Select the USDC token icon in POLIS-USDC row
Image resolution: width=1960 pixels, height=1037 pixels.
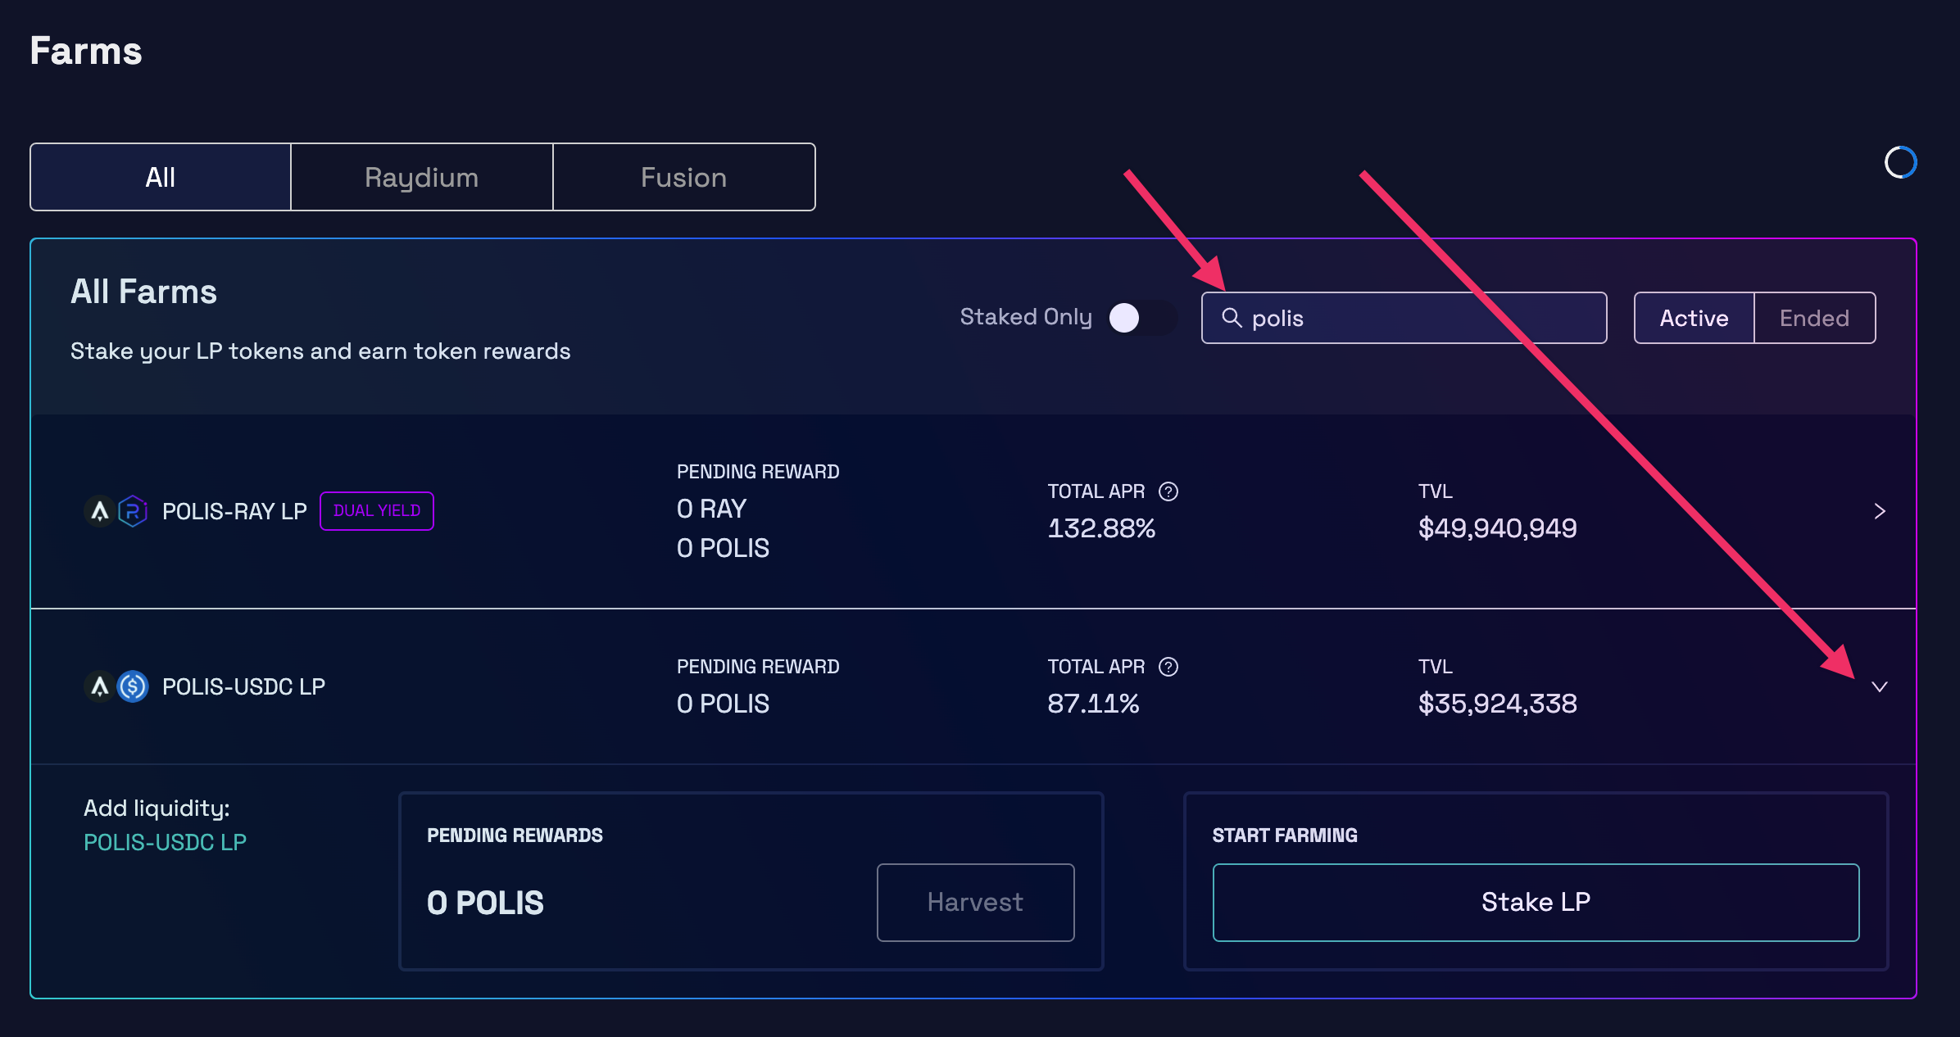pyautogui.click(x=133, y=686)
